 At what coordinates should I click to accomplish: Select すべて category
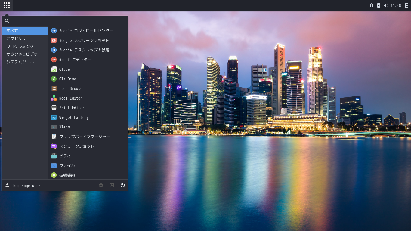click(25, 31)
